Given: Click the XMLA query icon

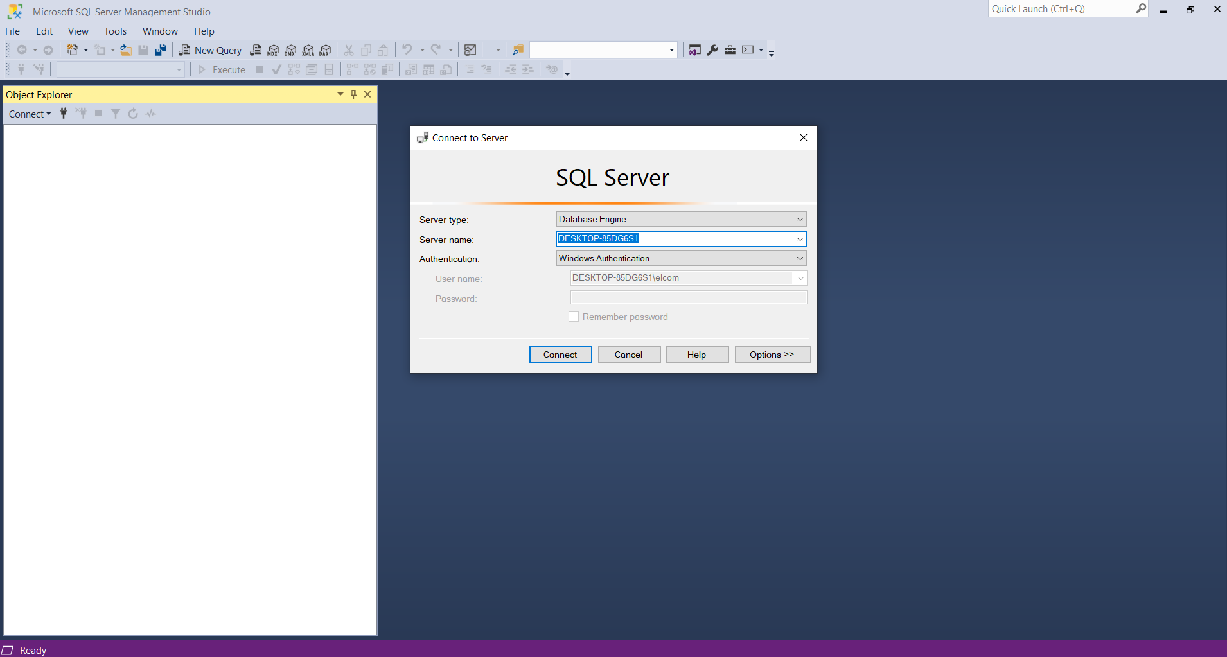Looking at the screenshot, I should click(x=308, y=50).
